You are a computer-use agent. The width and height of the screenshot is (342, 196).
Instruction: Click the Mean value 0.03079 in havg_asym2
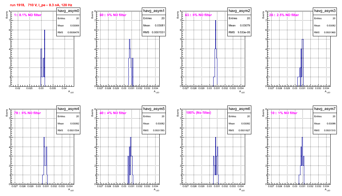coord(245,25)
